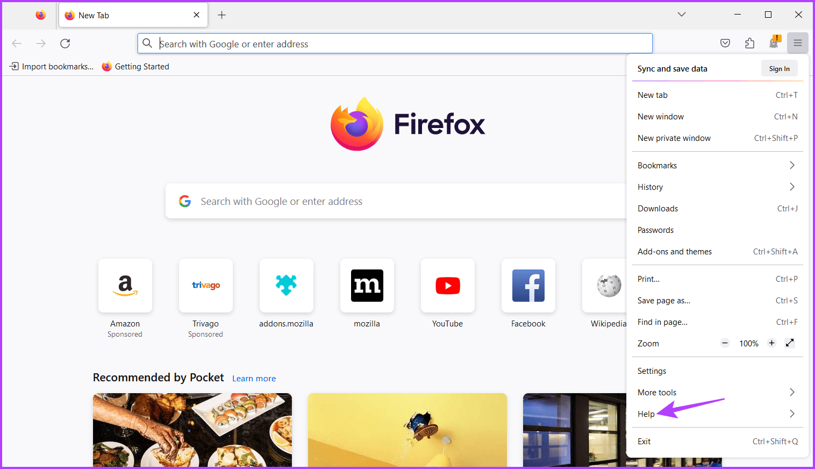Image resolution: width=815 pixels, height=469 pixels.
Task: Click Import bookmarks… in bookmarks toolbar
Action: click(x=52, y=67)
